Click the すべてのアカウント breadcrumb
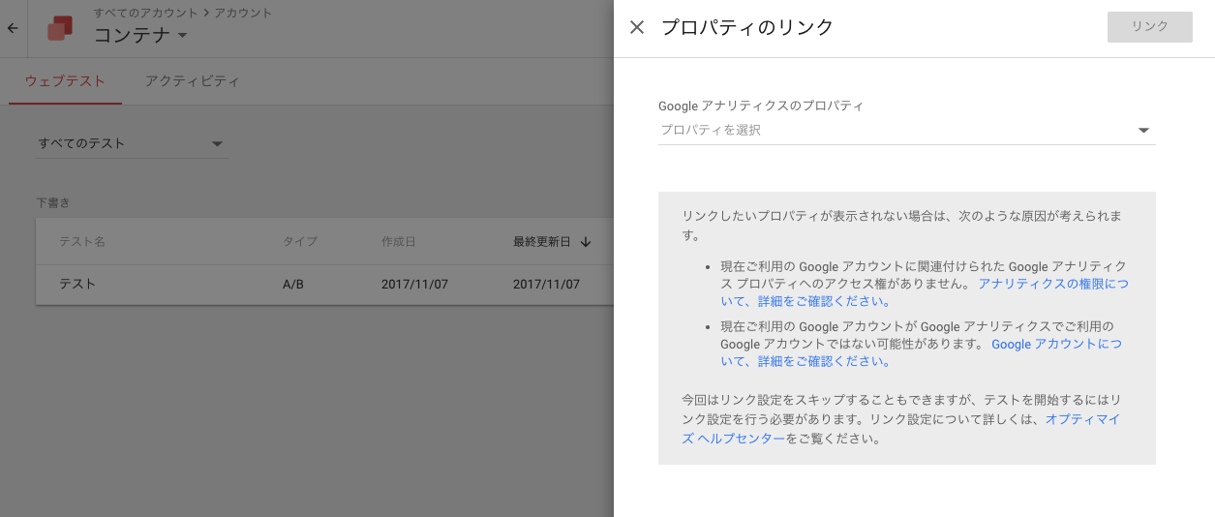 coord(145,13)
